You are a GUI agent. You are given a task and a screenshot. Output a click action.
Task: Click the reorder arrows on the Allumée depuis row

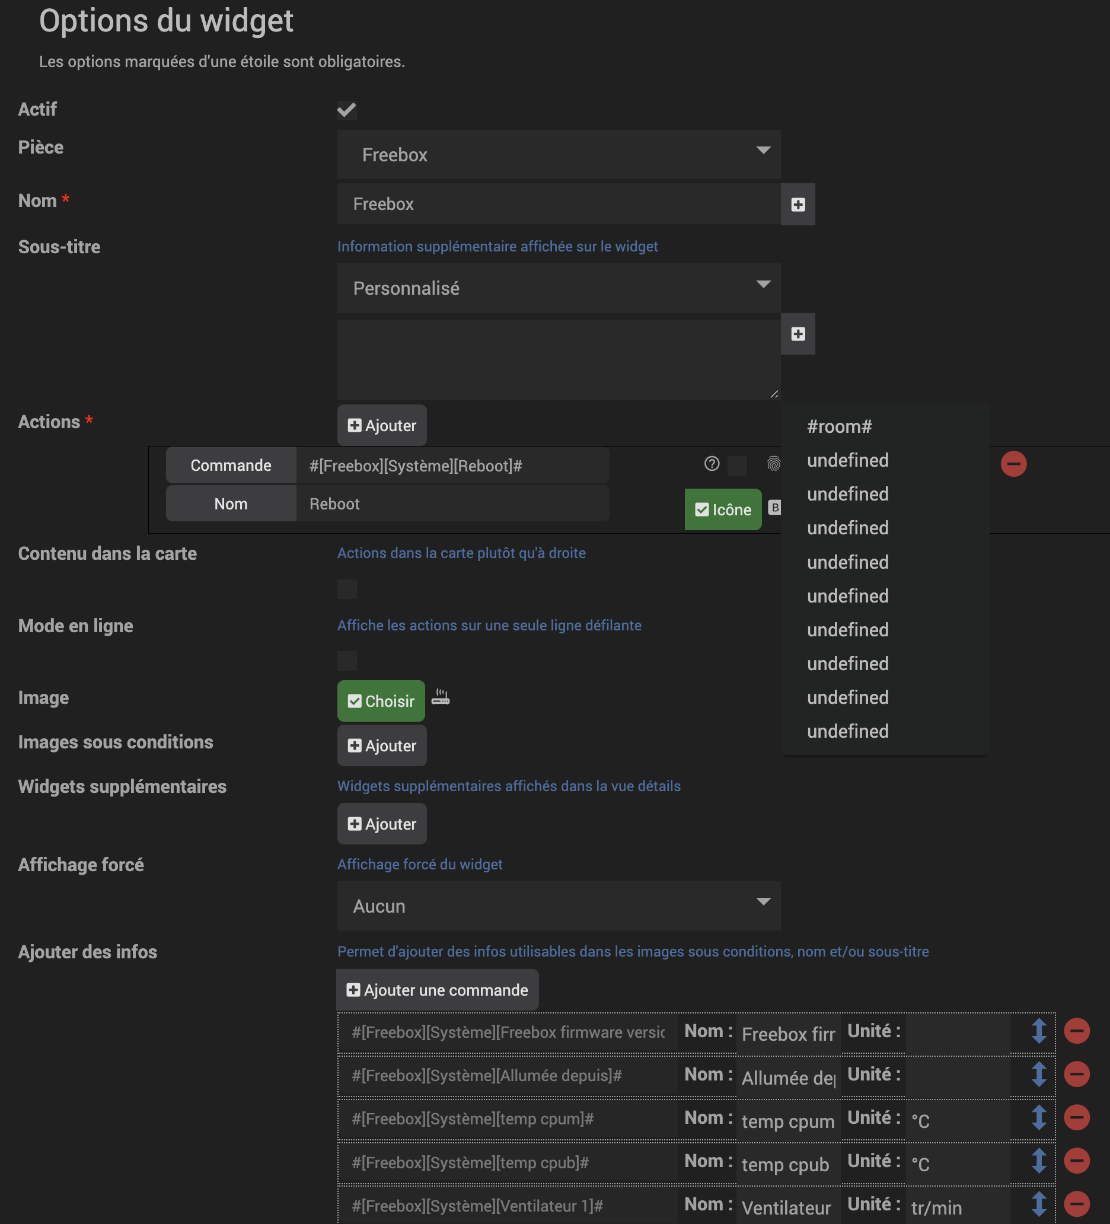1038,1074
